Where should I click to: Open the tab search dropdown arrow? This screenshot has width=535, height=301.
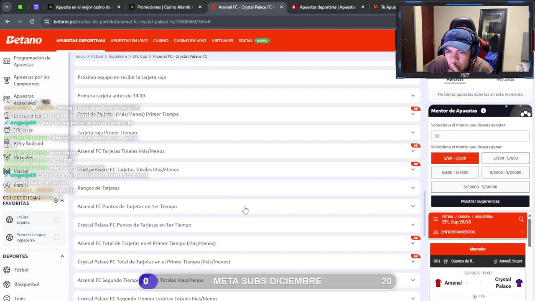click(x=6, y=7)
